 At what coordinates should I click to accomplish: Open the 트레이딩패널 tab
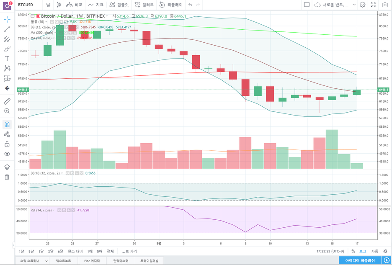click(149, 261)
